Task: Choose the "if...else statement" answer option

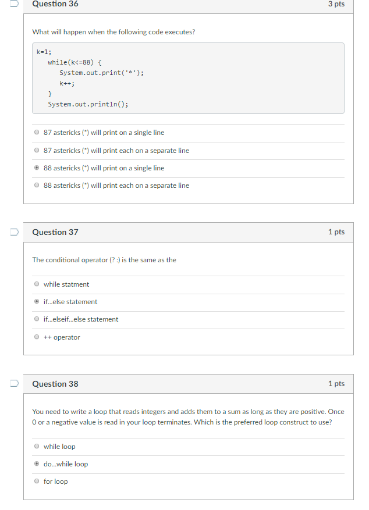Action: pyautogui.click(x=36, y=301)
